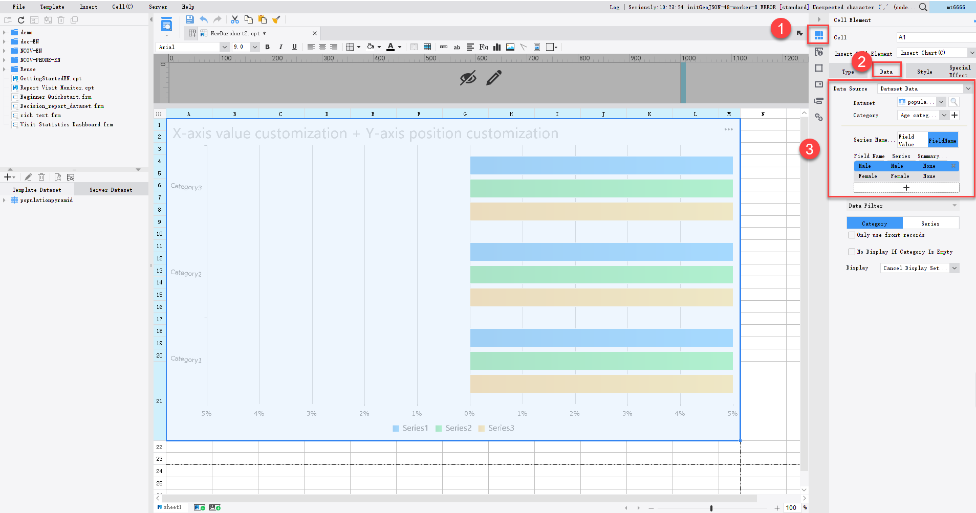
Task: Toggle the hide parameter eye icon
Action: click(x=468, y=78)
